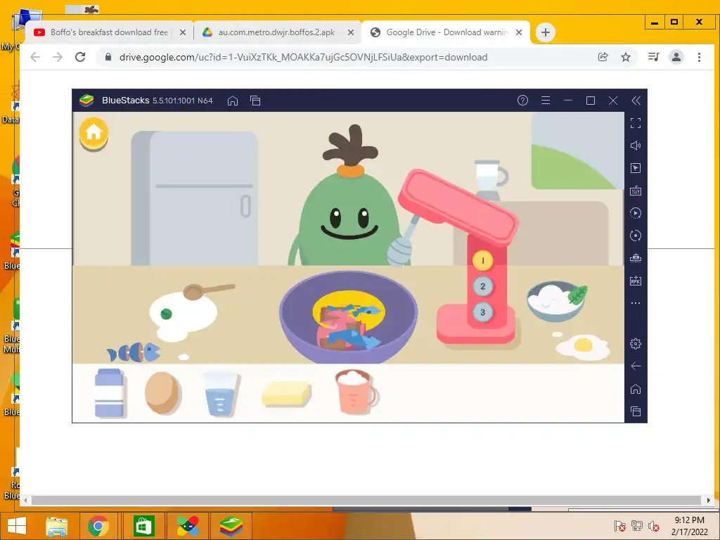Viewport: 720px width, 540px height.
Task: Pick the butter stick ingredient
Action: point(287,394)
